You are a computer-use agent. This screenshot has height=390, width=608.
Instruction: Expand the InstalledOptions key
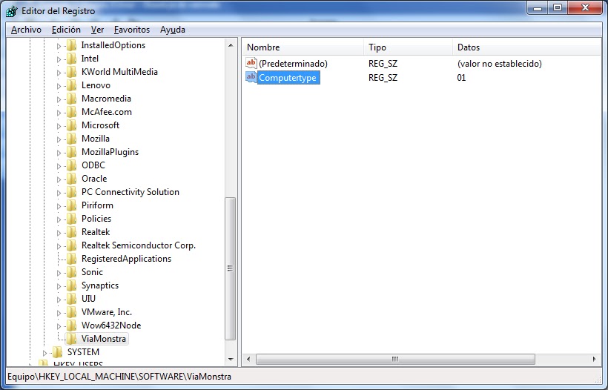click(59, 46)
